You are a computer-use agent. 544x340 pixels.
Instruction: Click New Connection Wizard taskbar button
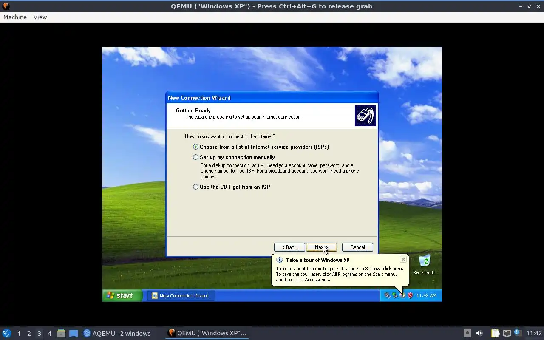(181, 296)
